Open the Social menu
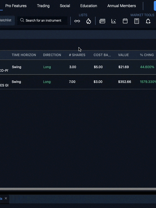Viewport: 156px width, 208px height. [x=65, y=6]
